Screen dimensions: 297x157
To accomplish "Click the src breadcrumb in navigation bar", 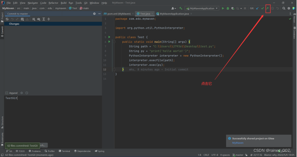I will pos(18,8).
